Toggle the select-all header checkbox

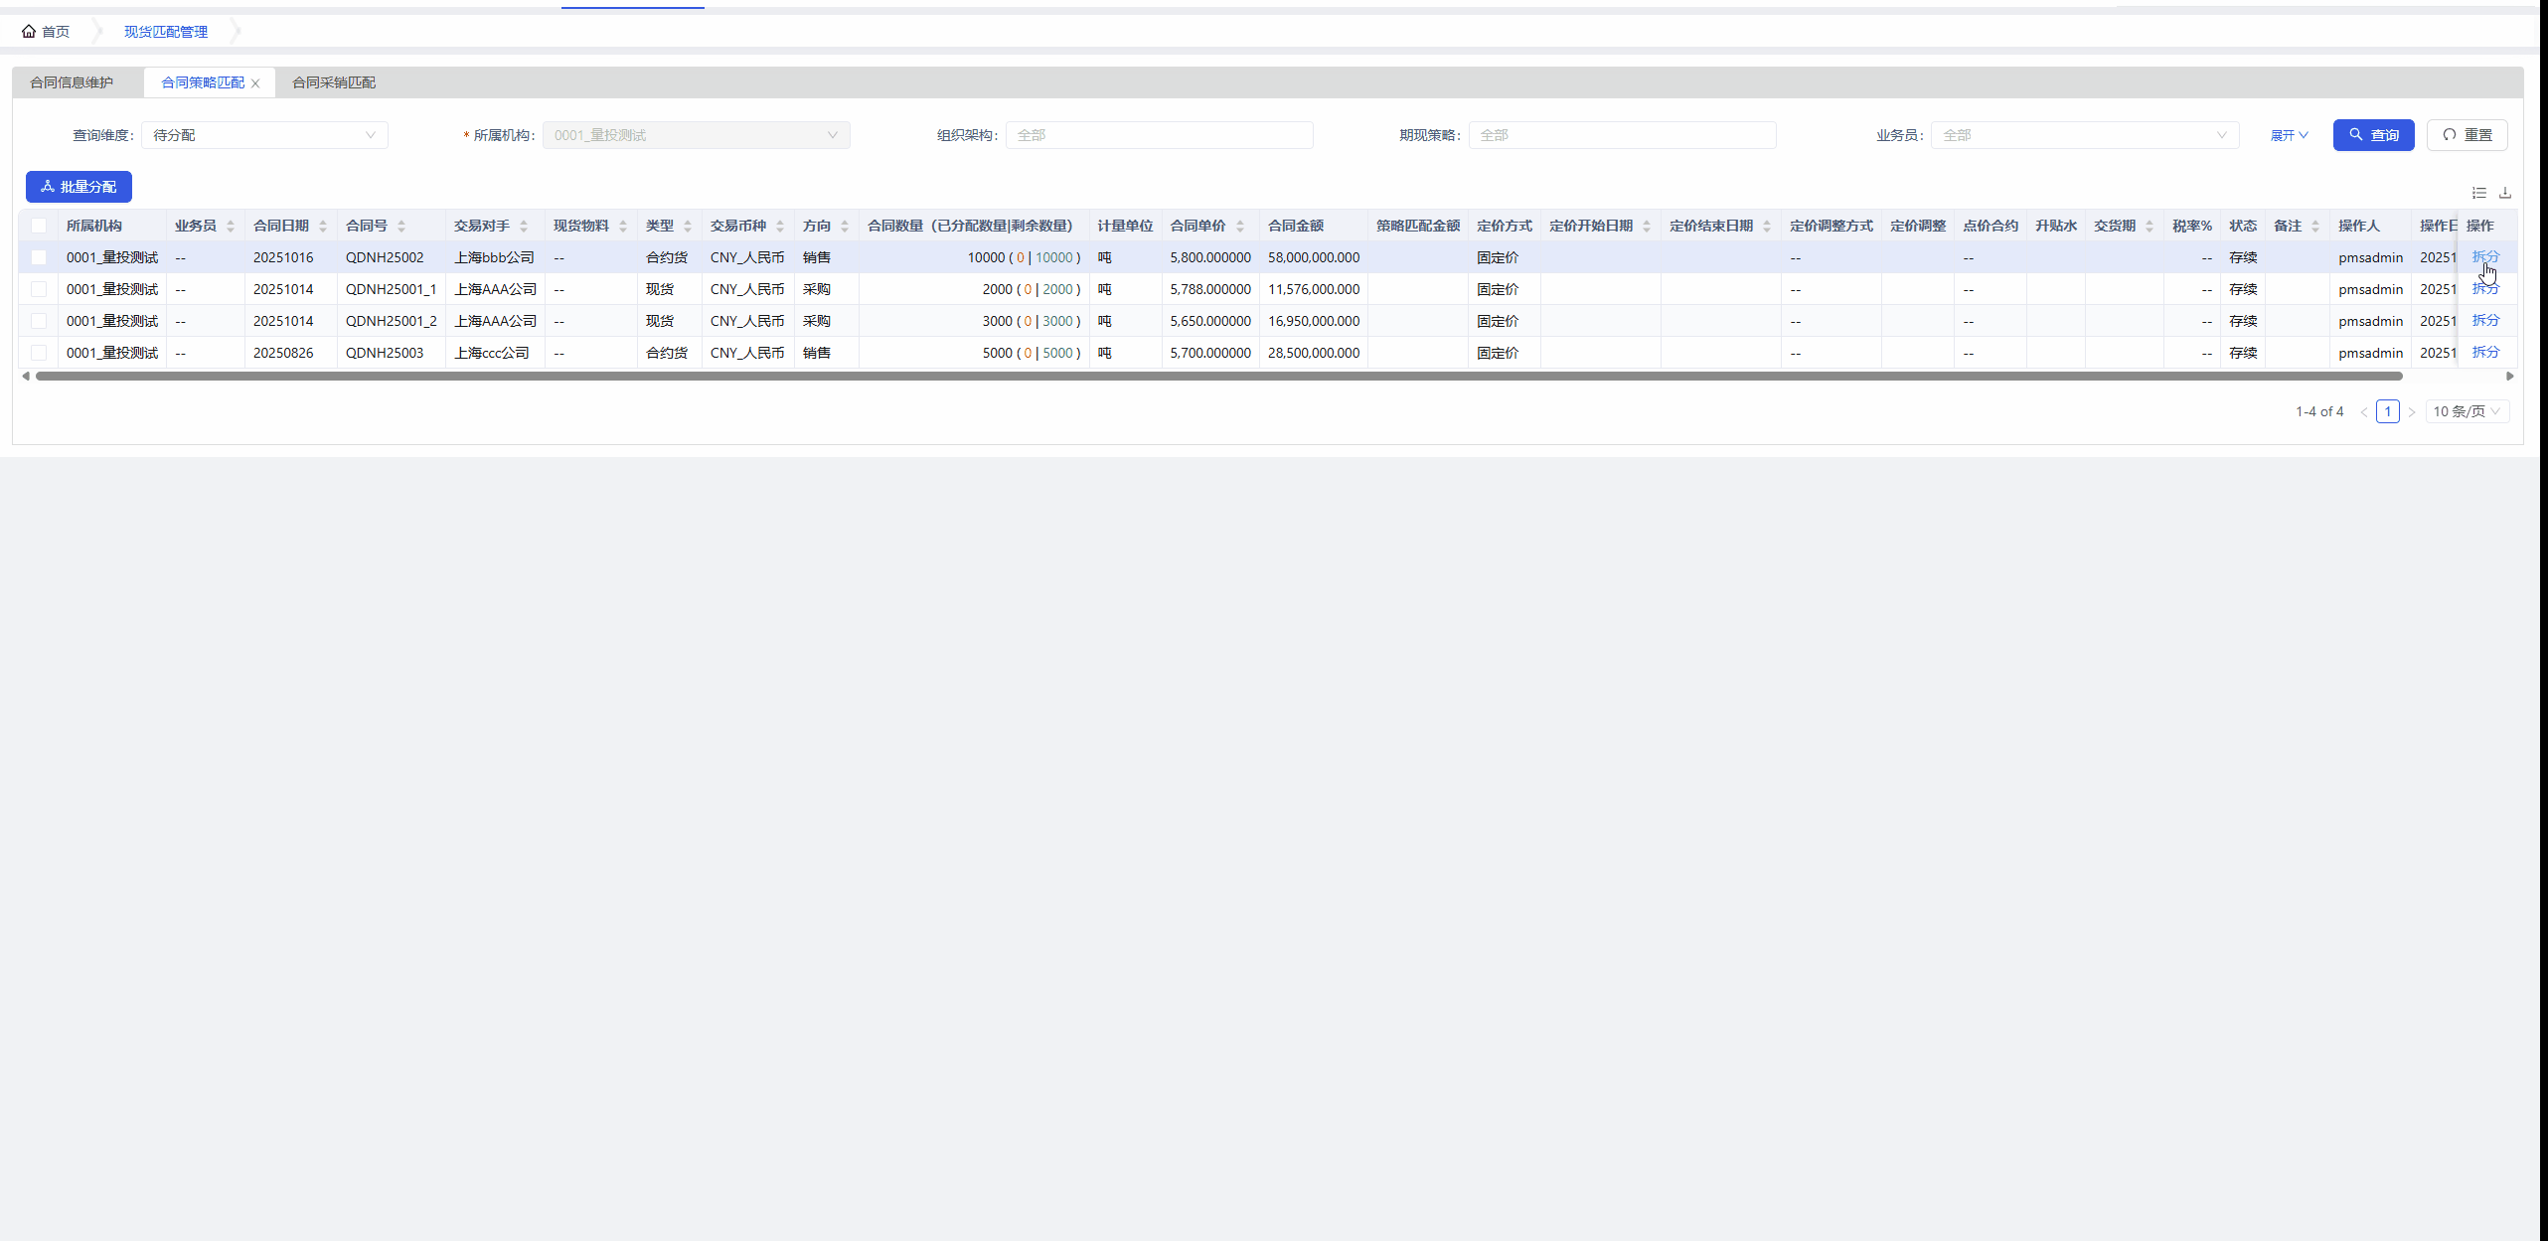(x=39, y=226)
